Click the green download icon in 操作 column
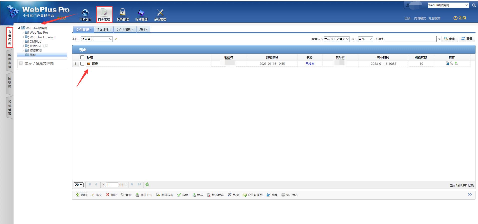This screenshot has width=478, height=224. coord(456,64)
